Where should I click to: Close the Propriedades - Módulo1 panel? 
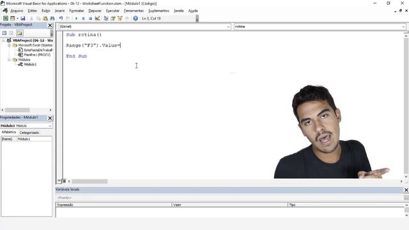tap(50, 118)
